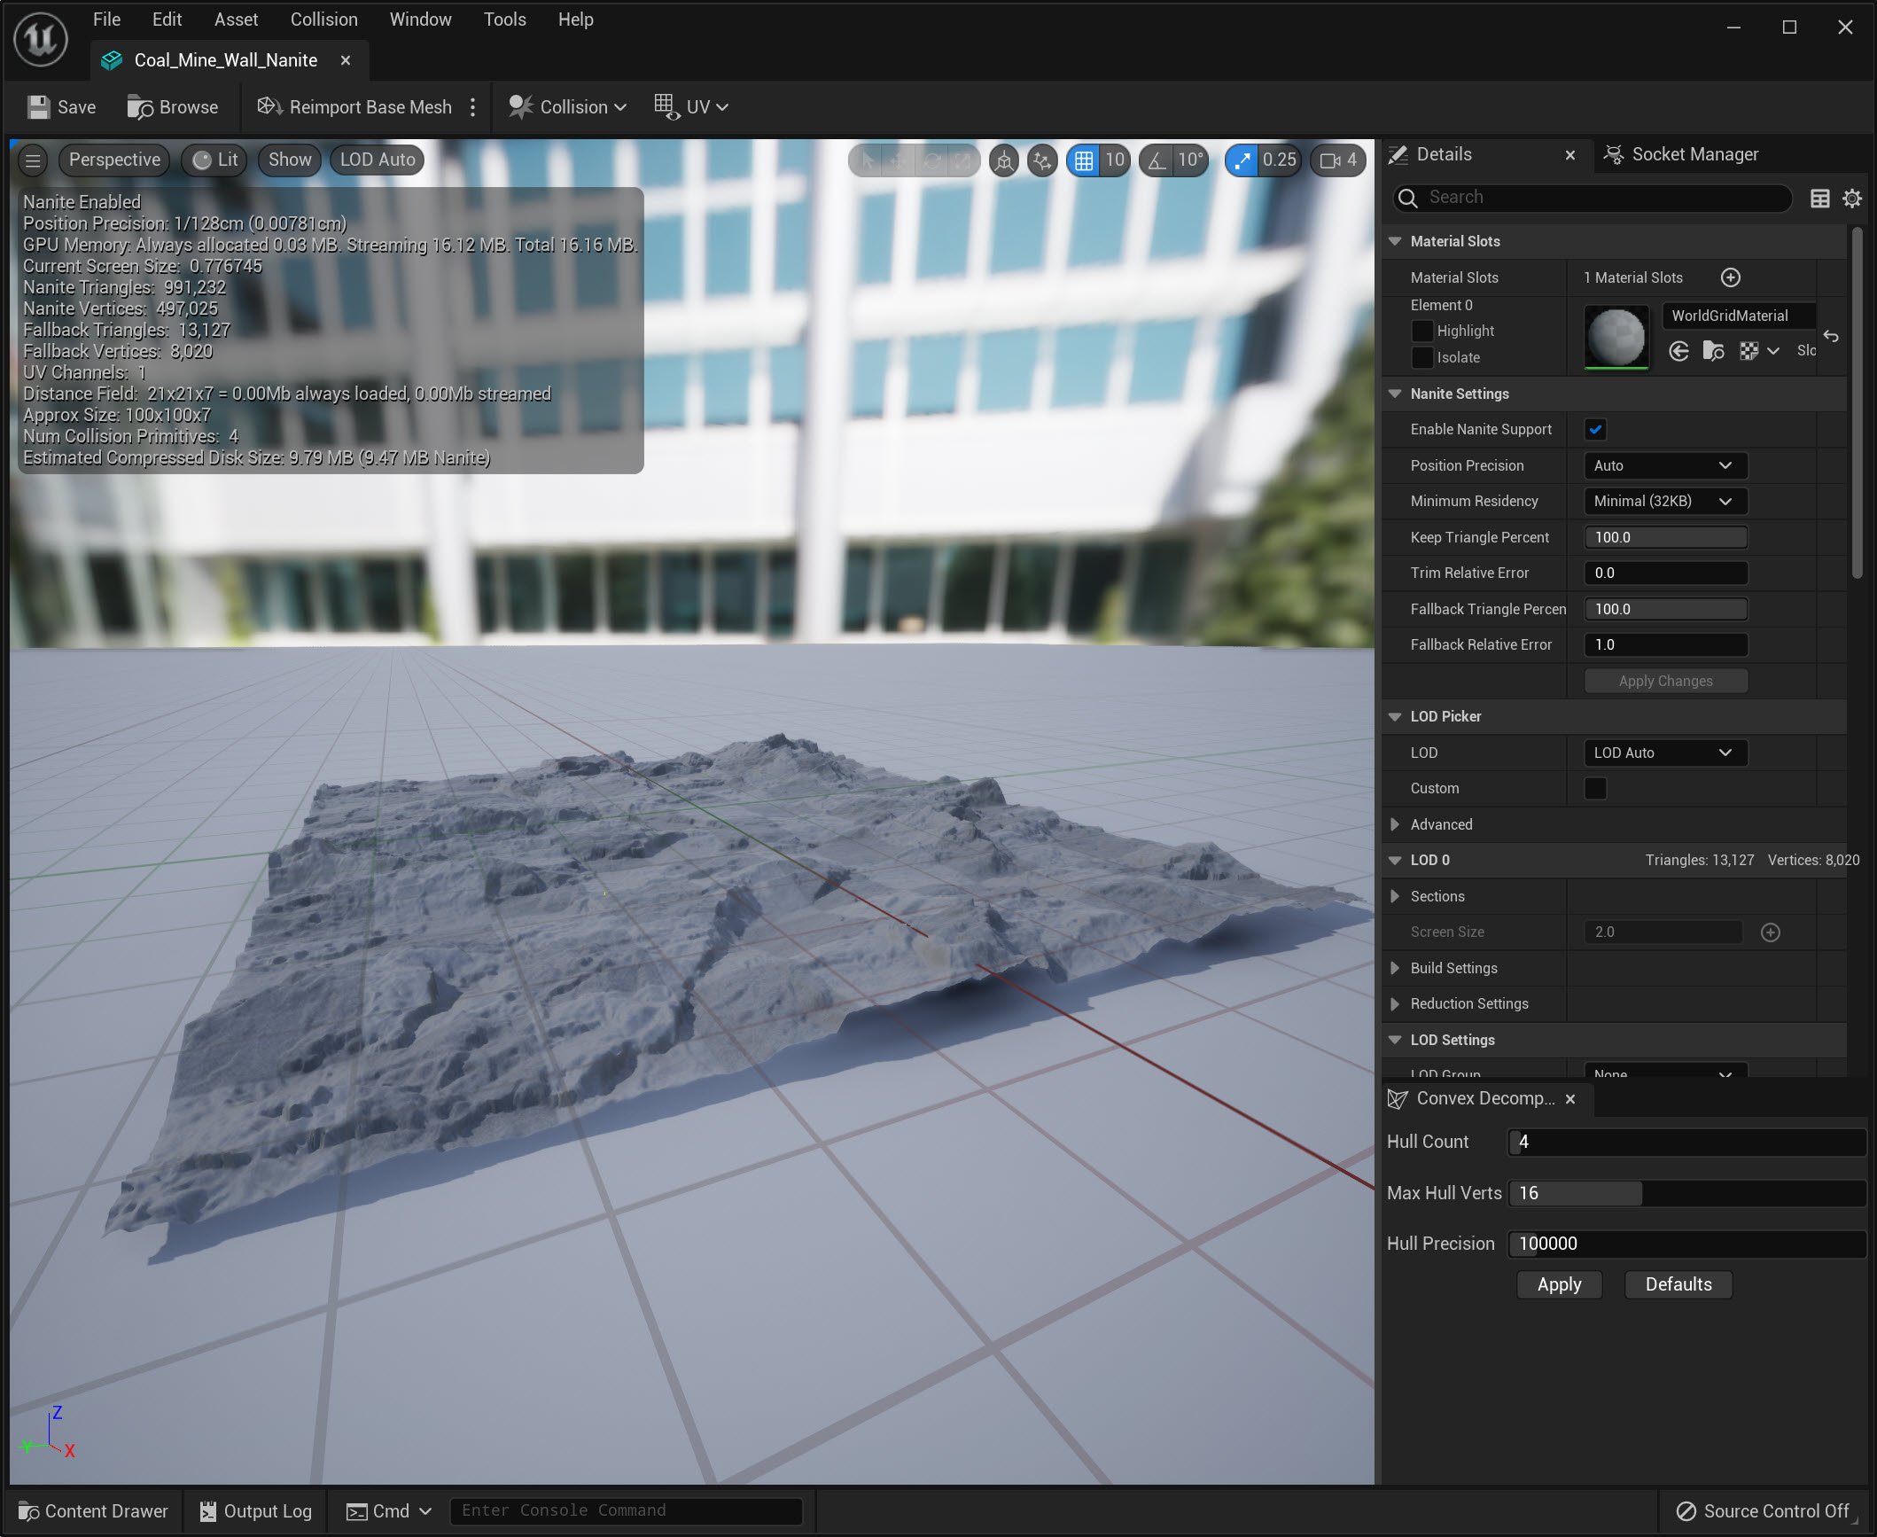
Task: Click the viewport hamburger options icon
Action: click(x=34, y=160)
